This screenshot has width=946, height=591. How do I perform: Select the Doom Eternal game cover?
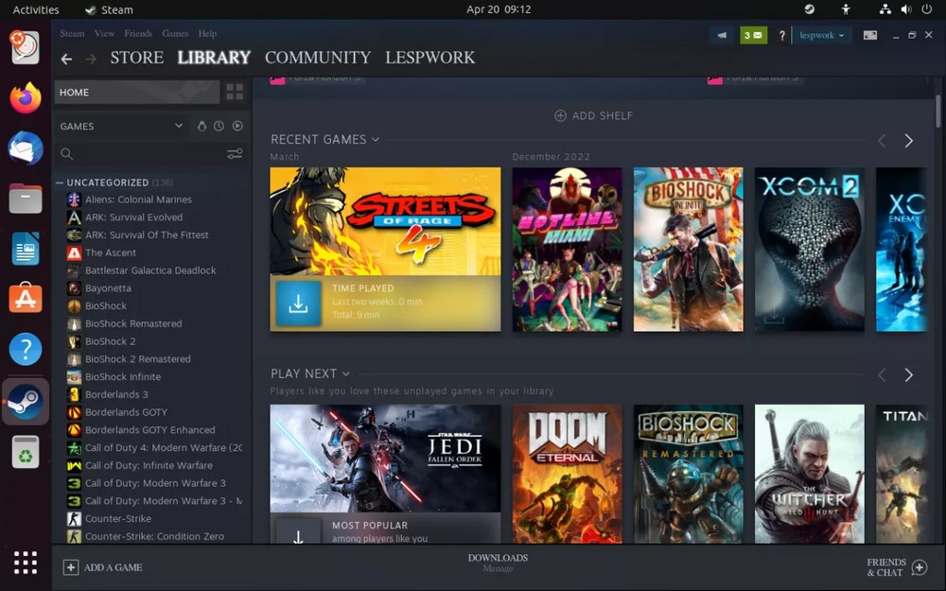pyautogui.click(x=567, y=474)
